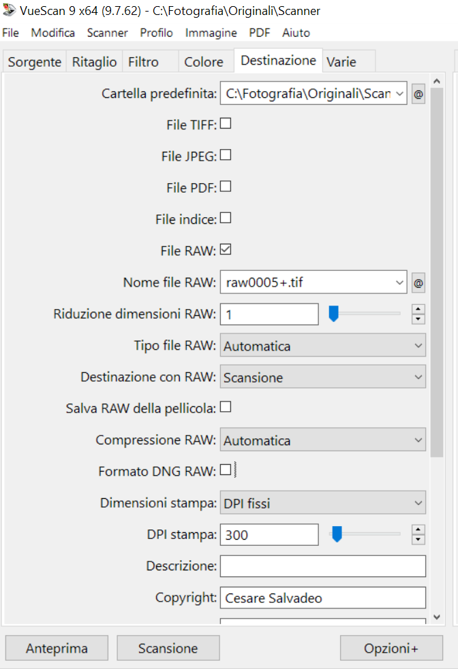
Task: Switch to the Colore tab
Action: point(203,62)
